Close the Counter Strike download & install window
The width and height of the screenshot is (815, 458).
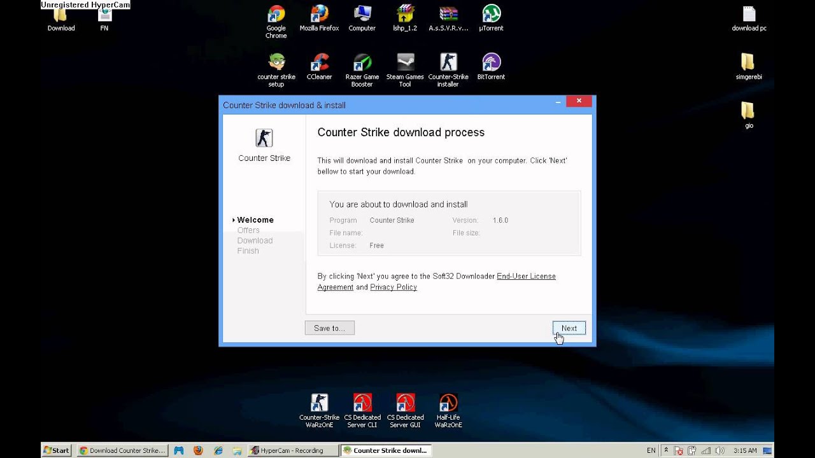tap(579, 101)
